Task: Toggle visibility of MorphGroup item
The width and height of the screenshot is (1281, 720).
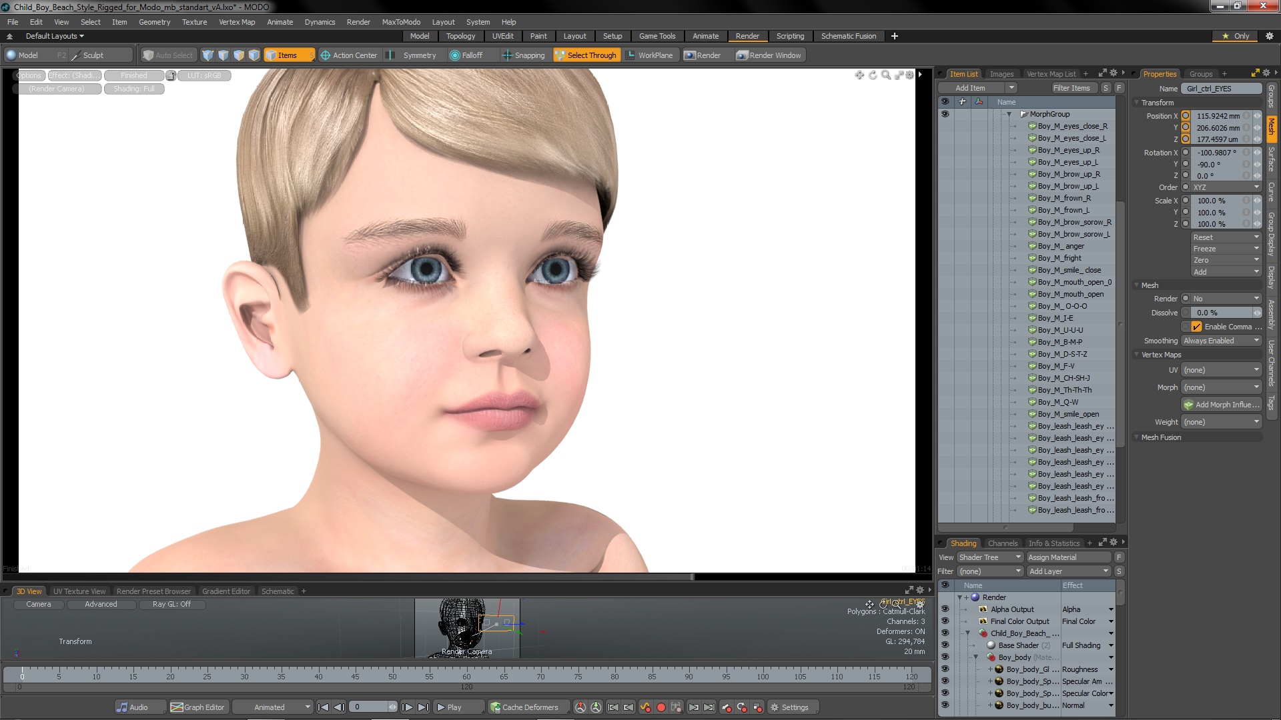Action: click(x=945, y=114)
